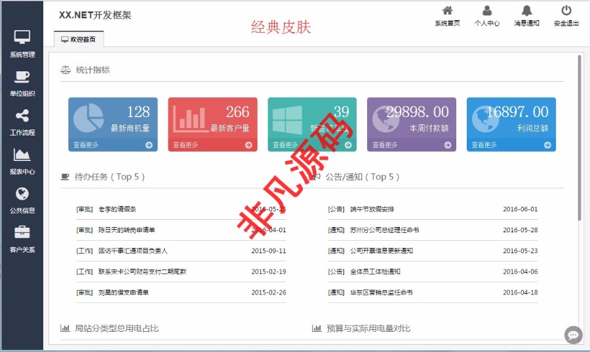Screen dimensions: 590x352
Task: Switch to 欢迎首页 tab
Action: (x=79, y=39)
